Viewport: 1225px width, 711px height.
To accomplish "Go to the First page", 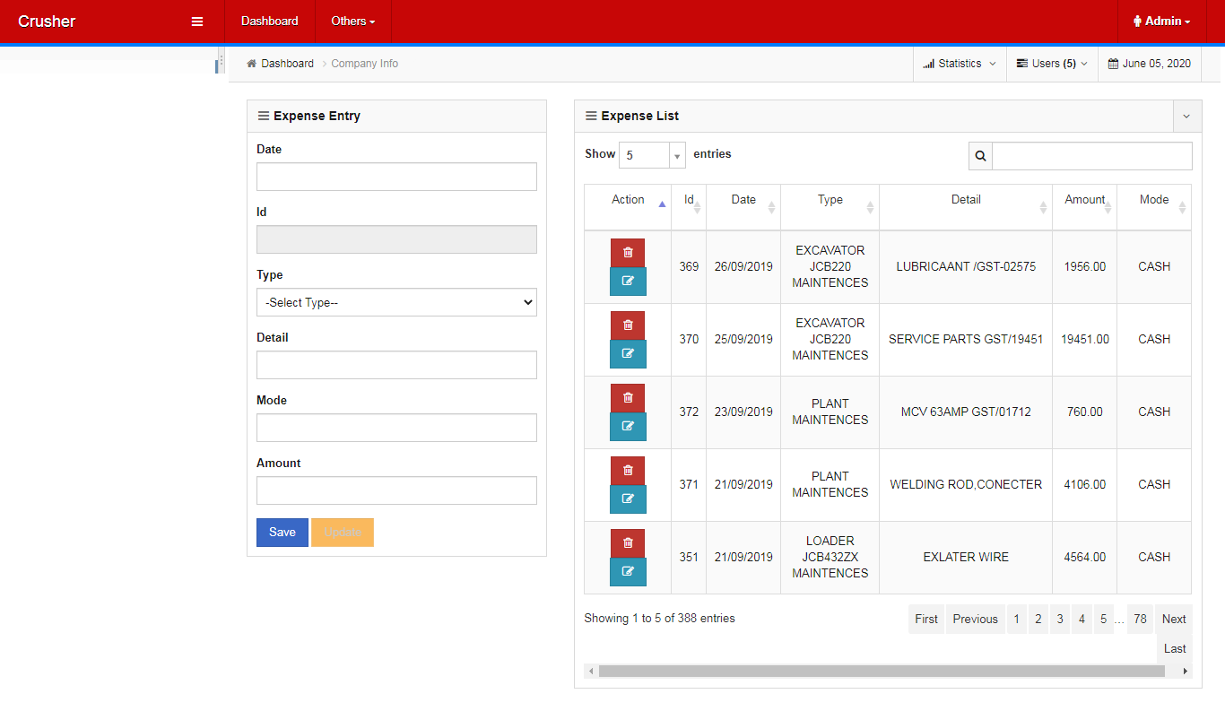I will click(x=926, y=620).
